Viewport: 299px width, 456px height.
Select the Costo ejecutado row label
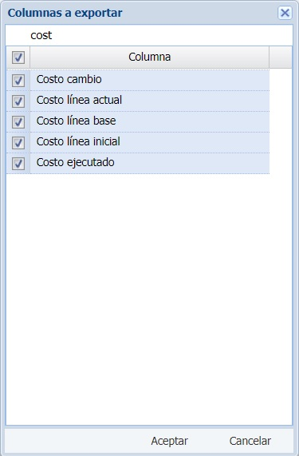[75, 163]
